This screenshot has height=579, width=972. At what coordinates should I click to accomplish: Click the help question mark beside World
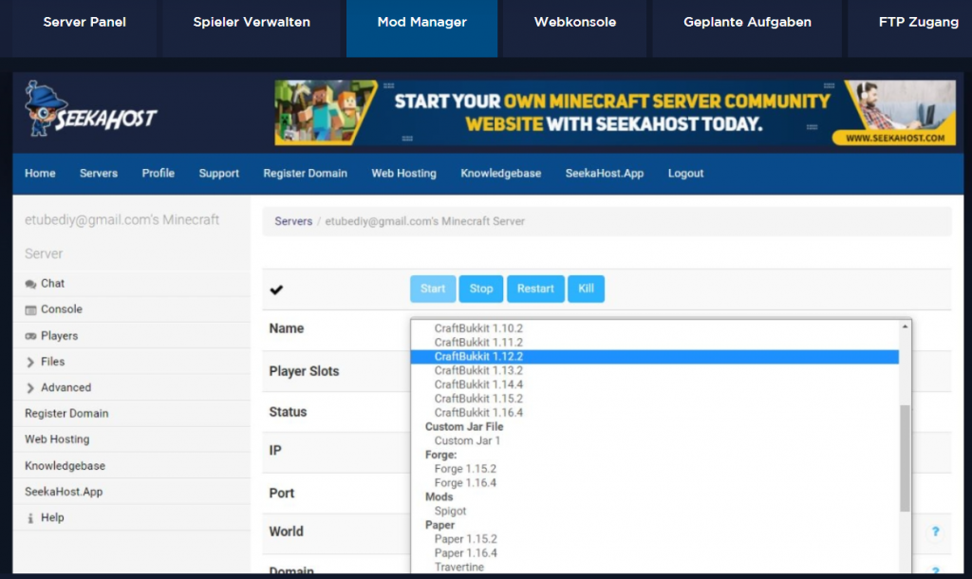coord(935,532)
